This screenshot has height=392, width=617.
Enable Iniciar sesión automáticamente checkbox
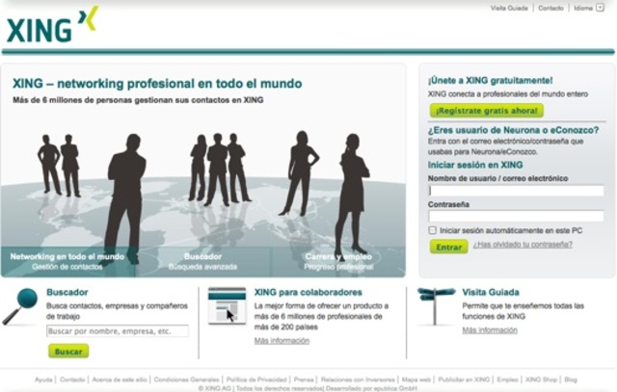(433, 230)
